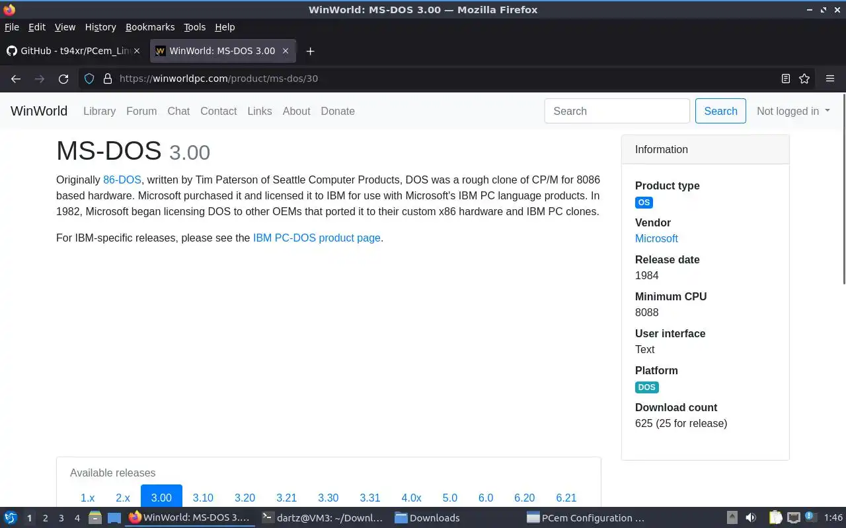The height and width of the screenshot is (528, 846).
Task: Select release 3.20
Action: 245,498
